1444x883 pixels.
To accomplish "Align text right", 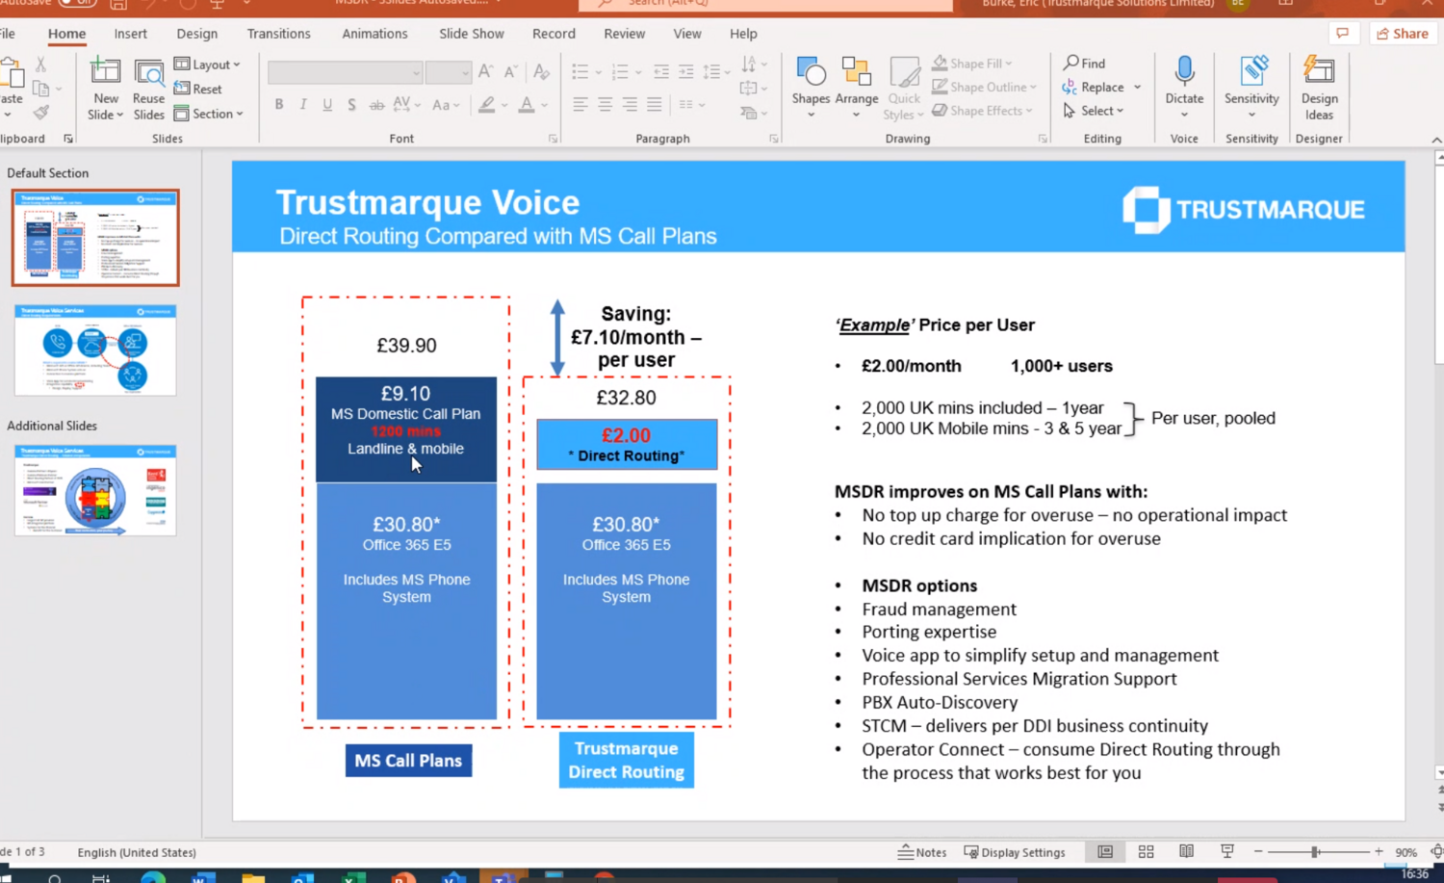I will click(x=630, y=104).
